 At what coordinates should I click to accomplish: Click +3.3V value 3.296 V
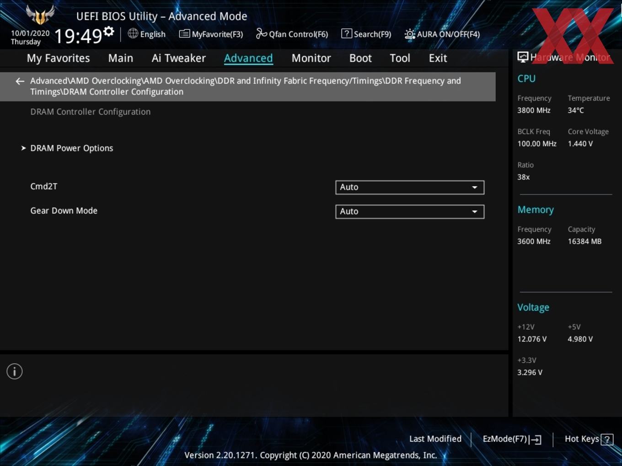point(530,373)
